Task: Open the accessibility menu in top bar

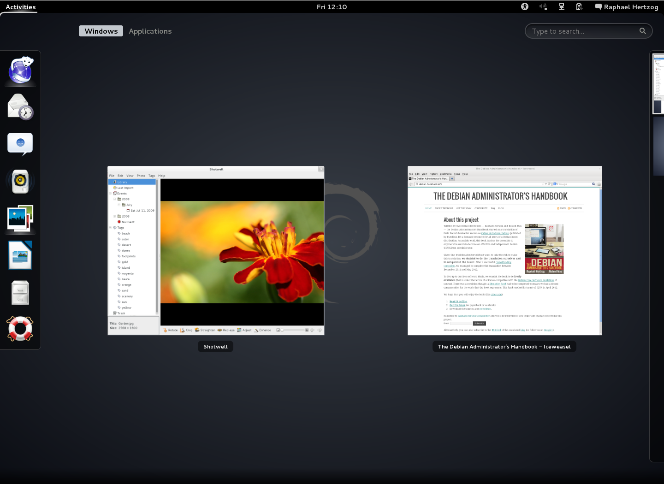Action: 525,6
